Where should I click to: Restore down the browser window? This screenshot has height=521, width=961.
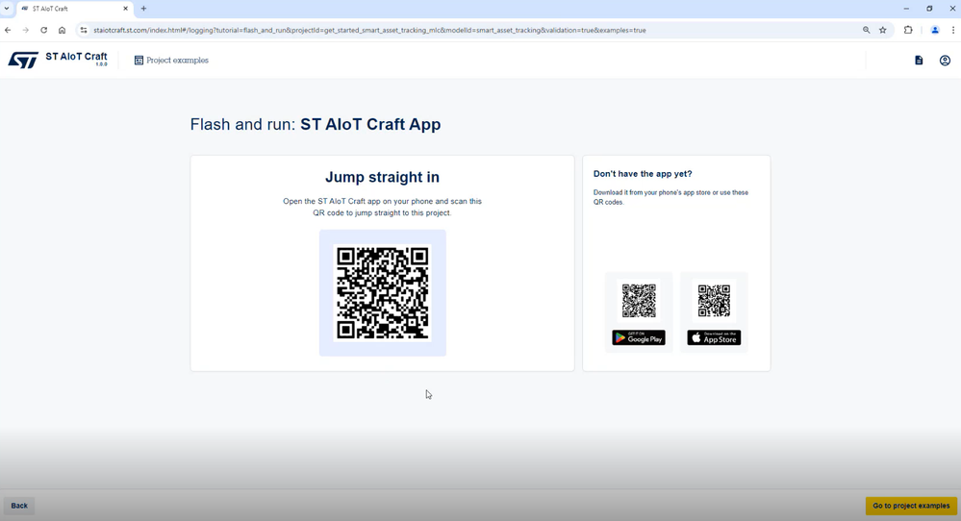(929, 9)
